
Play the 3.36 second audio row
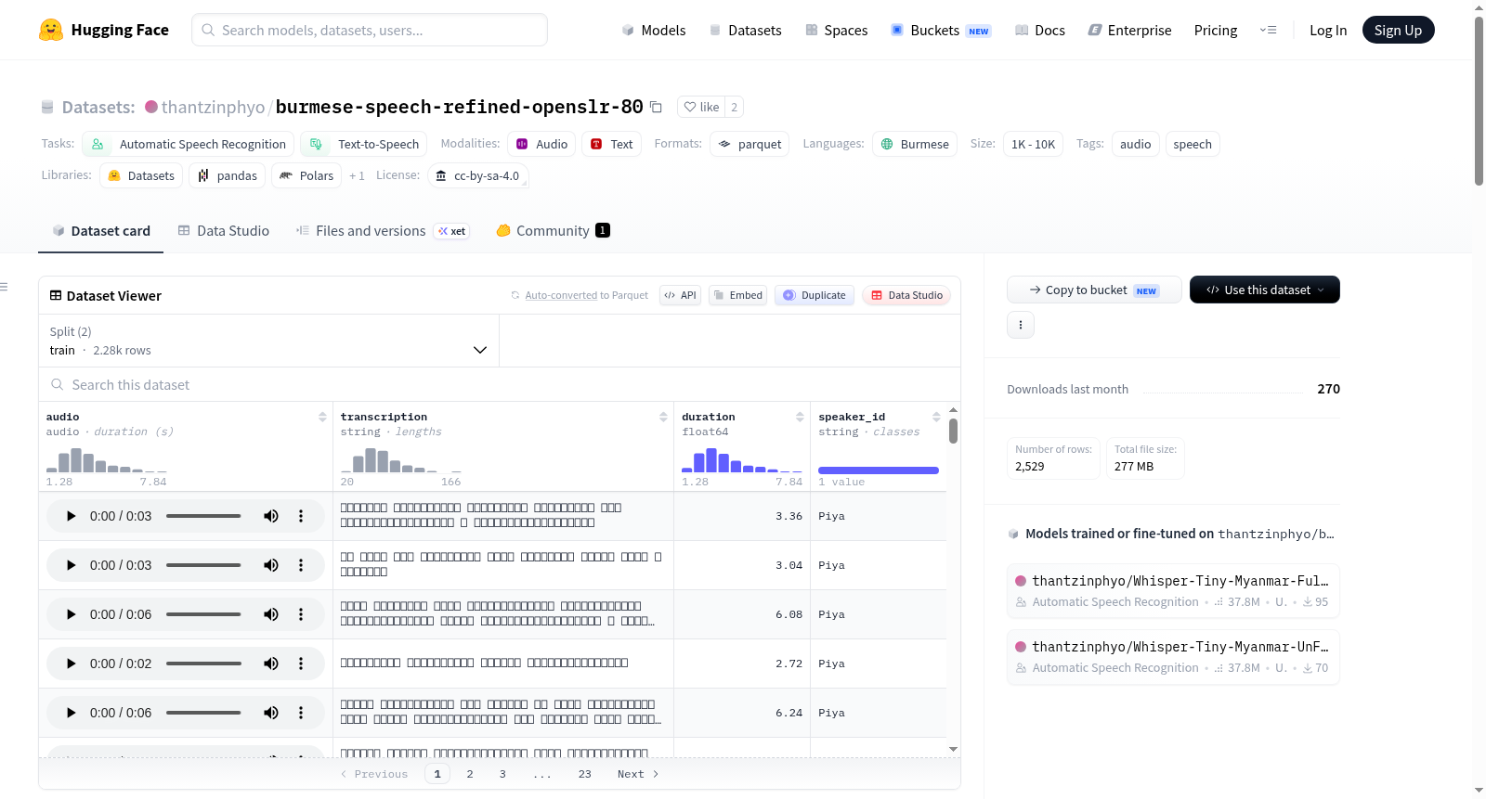point(71,516)
